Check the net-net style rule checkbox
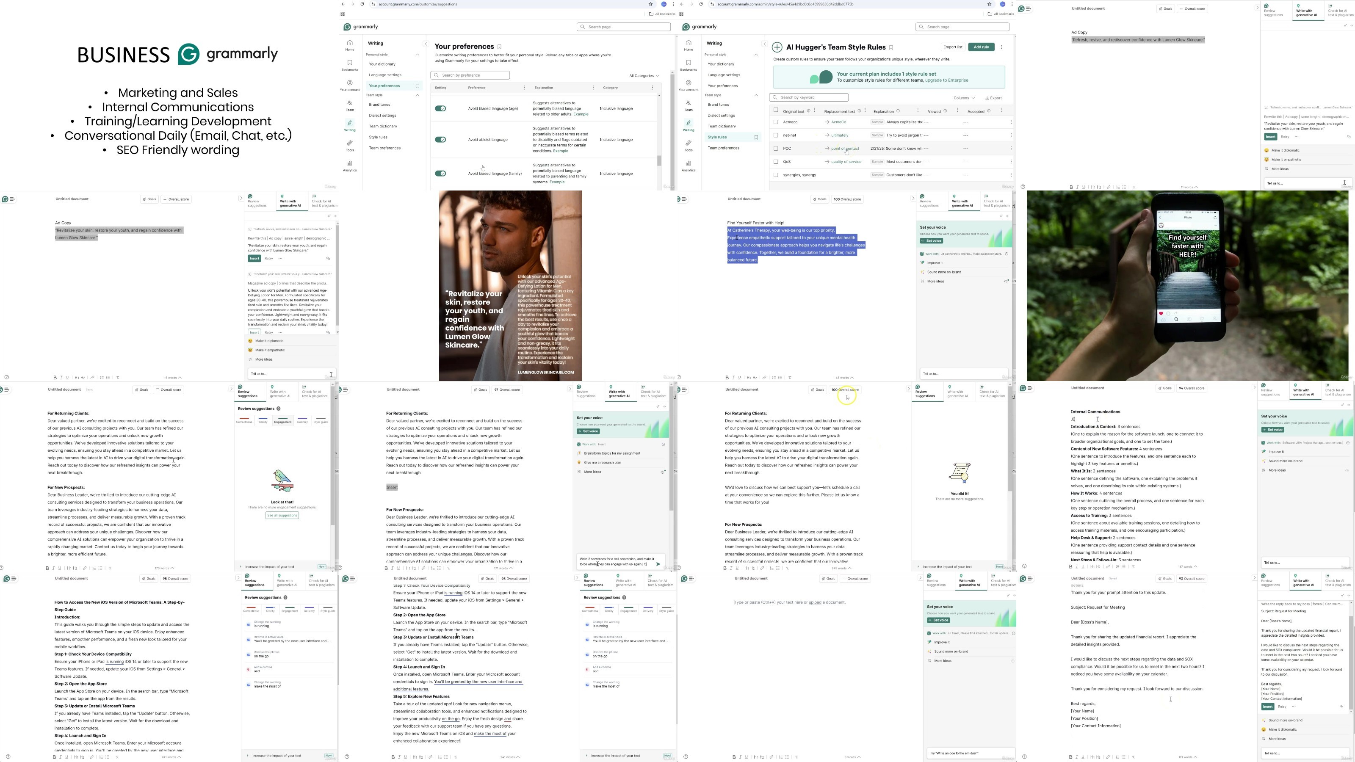The image size is (1355, 762). coord(776,135)
